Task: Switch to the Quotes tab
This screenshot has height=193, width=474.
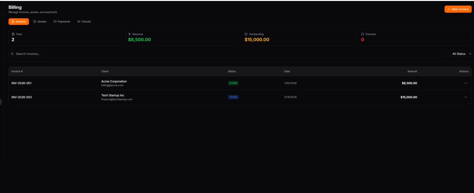Action: pos(40,22)
